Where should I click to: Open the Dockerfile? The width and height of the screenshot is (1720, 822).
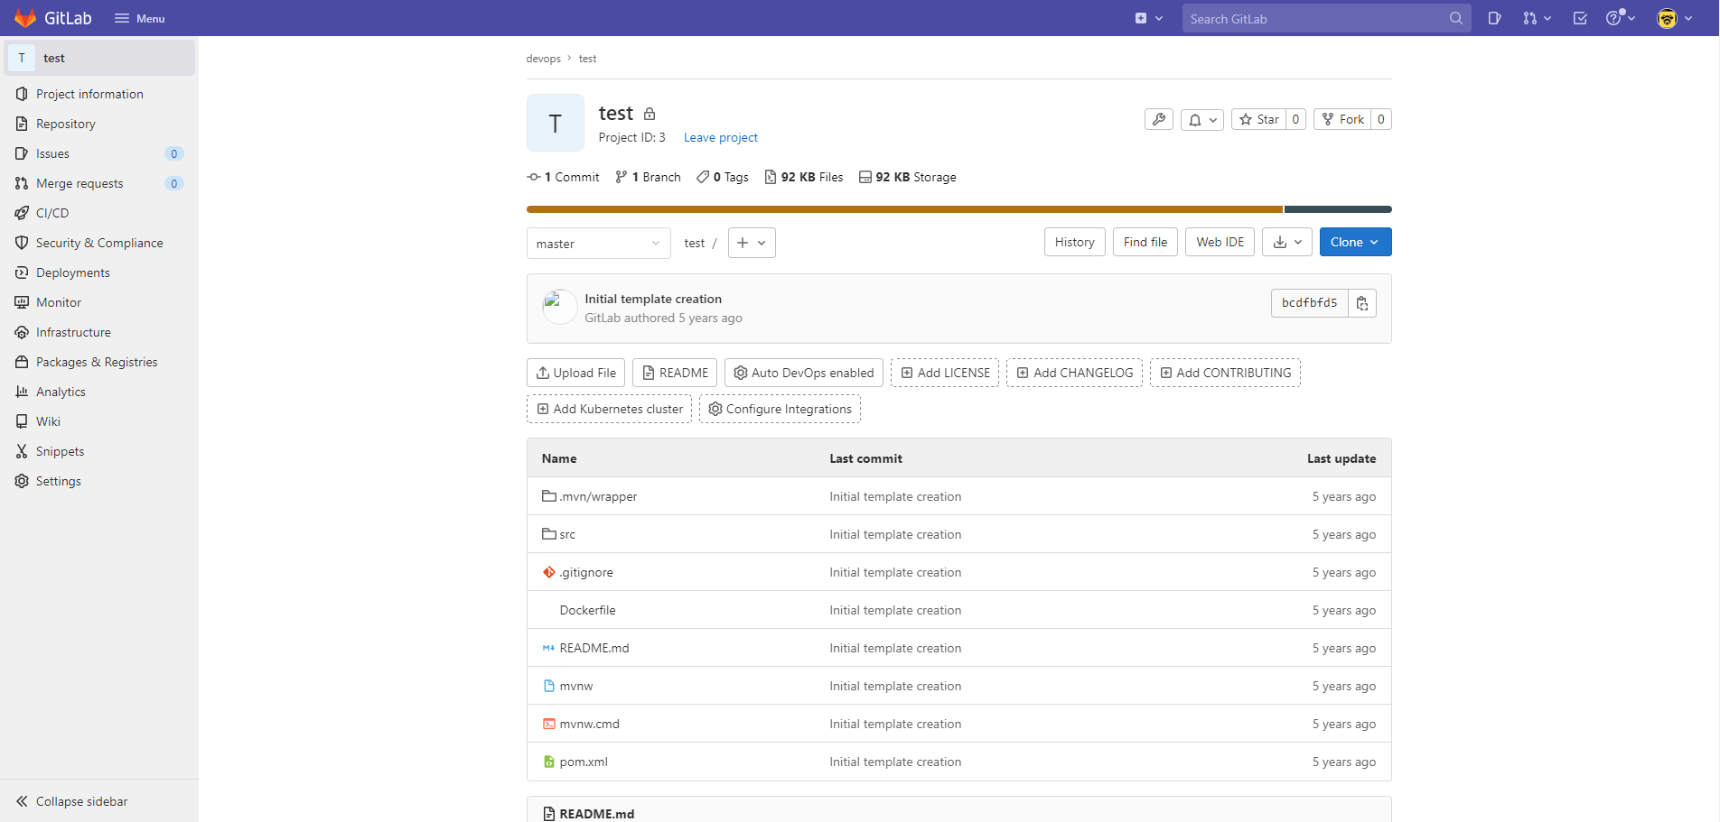pos(587,610)
